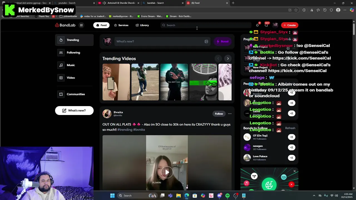Follow the newgen band
Screen dimensions: 356x200
(291, 147)
